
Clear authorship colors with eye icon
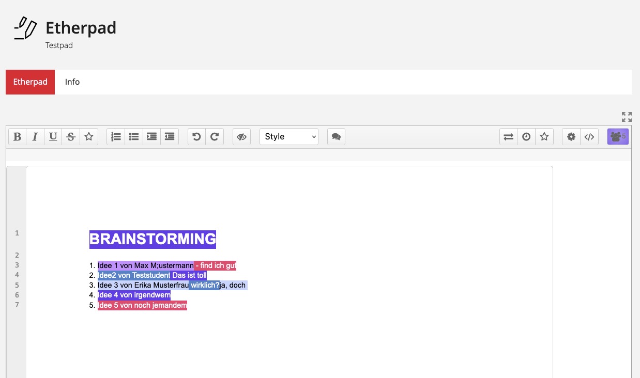click(x=241, y=137)
